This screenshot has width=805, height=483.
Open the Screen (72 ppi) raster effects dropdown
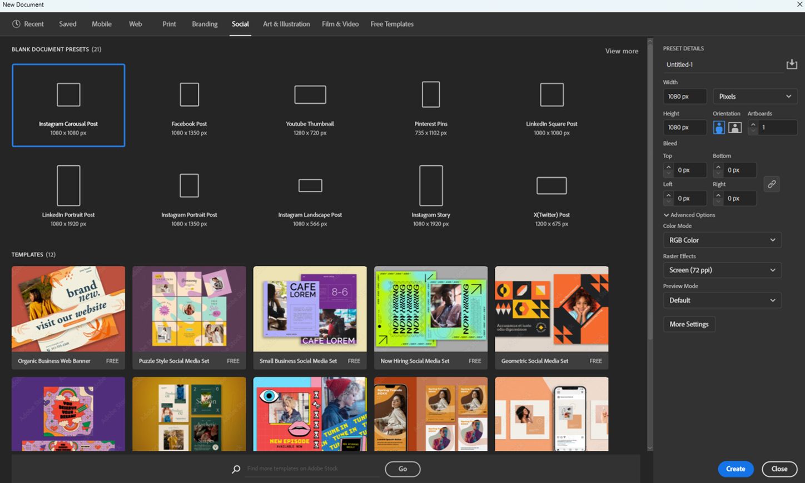point(722,270)
